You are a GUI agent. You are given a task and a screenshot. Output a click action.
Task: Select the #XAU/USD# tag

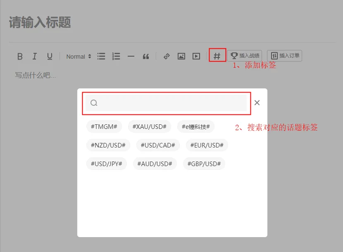(x=150, y=127)
